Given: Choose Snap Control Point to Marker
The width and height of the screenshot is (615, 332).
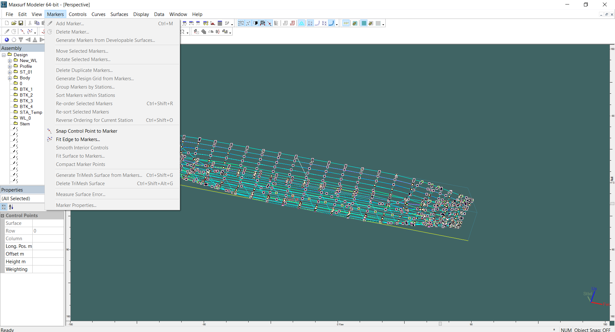Looking at the screenshot, I should (86, 131).
